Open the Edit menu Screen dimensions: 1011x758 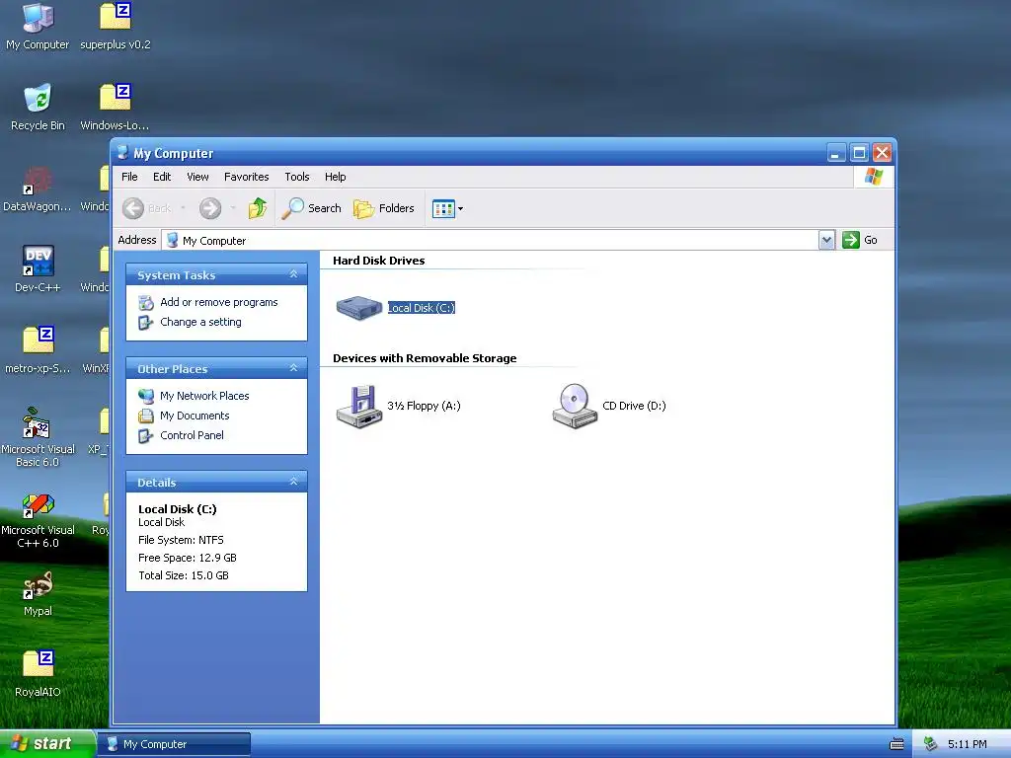(x=162, y=177)
